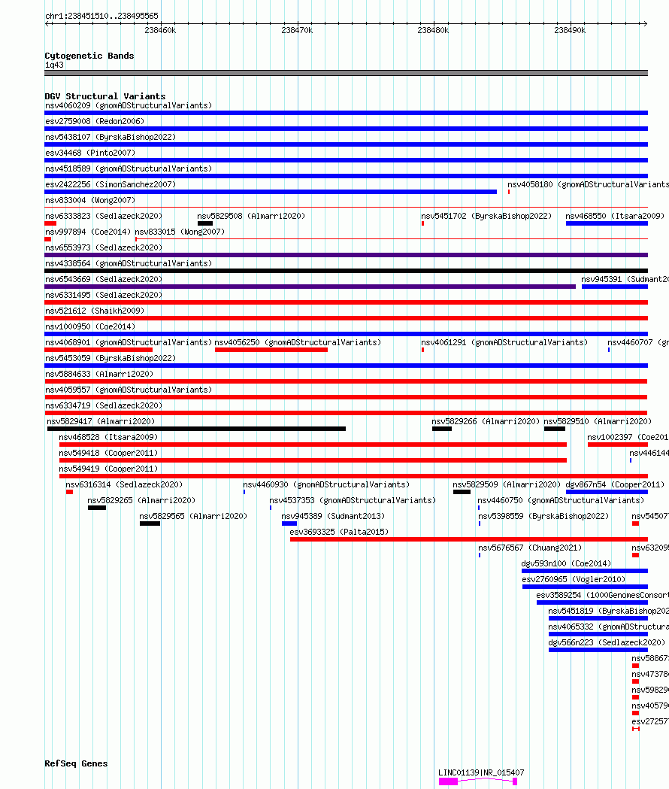
Task: Click chr1:238451510..238495565 coordinate text
Action: pyautogui.click(x=101, y=16)
